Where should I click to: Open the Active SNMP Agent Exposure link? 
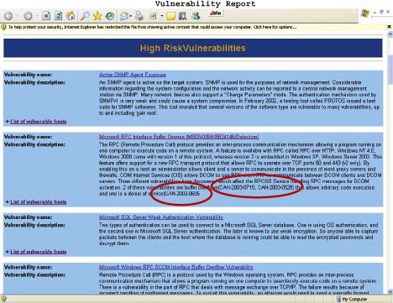click(x=133, y=75)
